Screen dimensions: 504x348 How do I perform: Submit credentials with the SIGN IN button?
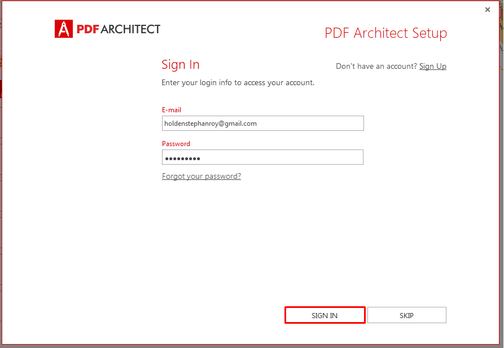pyautogui.click(x=325, y=315)
